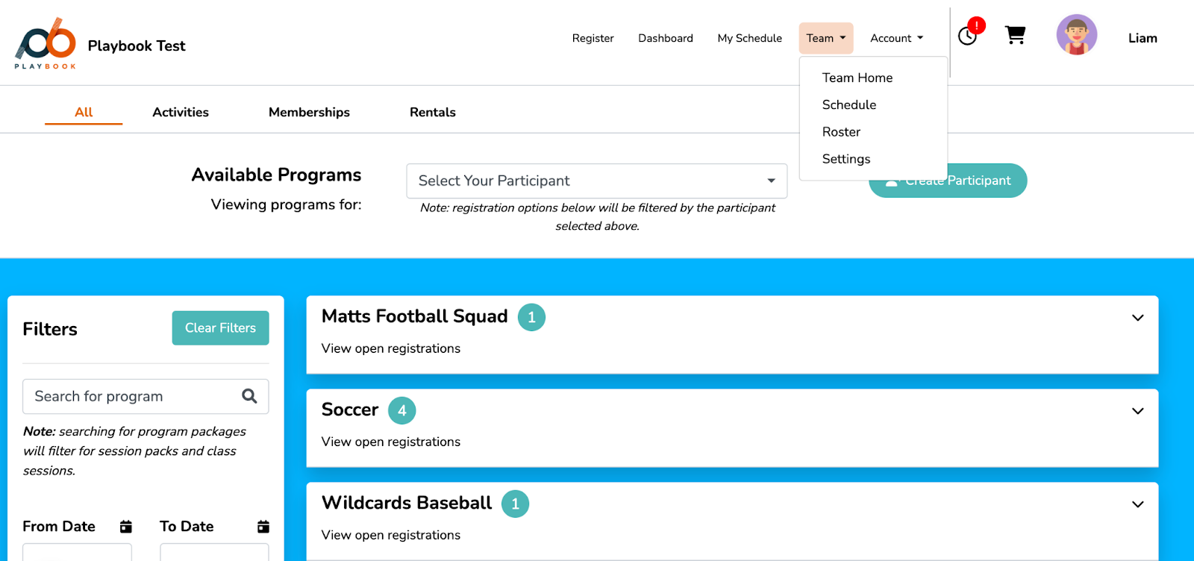
Task: Open the From Date calendar icon
Action: pyautogui.click(x=126, y=527)
